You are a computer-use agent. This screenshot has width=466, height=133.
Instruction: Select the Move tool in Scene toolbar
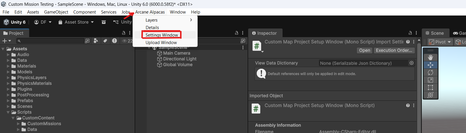(x=430, y=65)
